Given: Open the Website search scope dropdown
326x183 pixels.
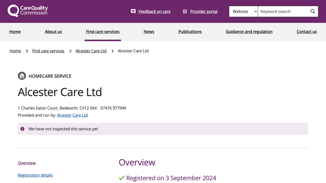Looking at the screenshot, I should click(243, 11).
